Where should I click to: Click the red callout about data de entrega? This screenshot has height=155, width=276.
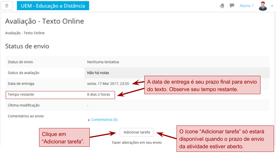pyautogui.click(x=202, y=85)
